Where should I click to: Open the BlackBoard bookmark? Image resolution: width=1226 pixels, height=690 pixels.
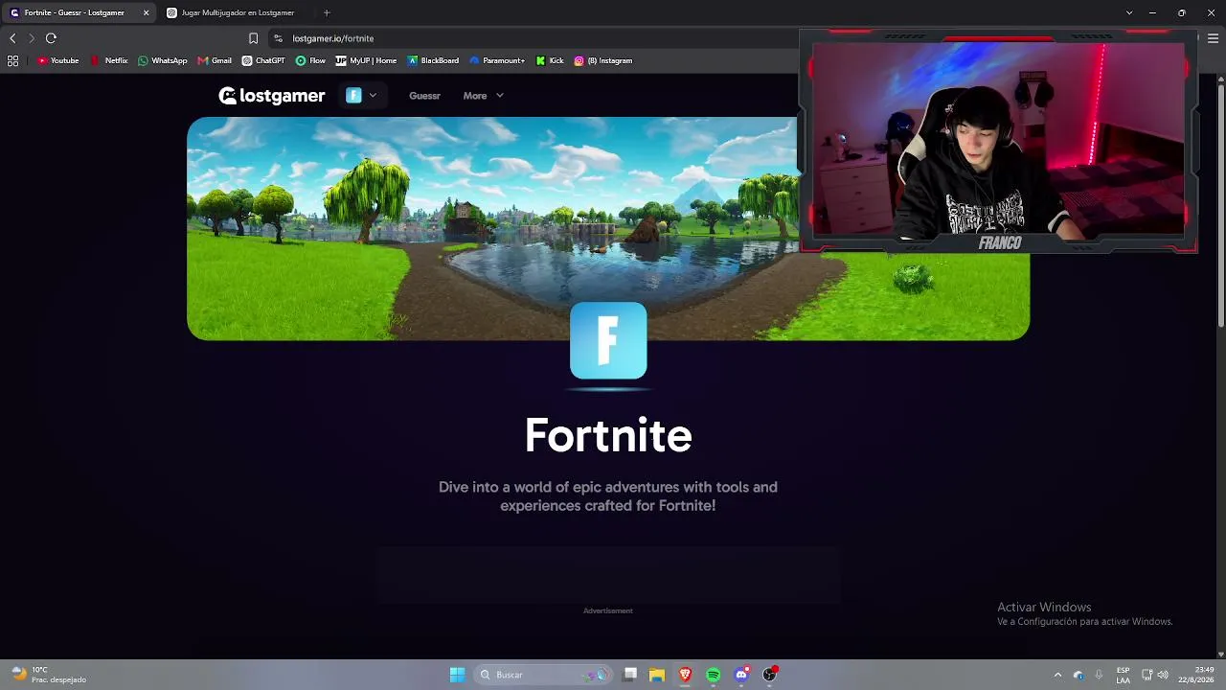tap(433, 60)
